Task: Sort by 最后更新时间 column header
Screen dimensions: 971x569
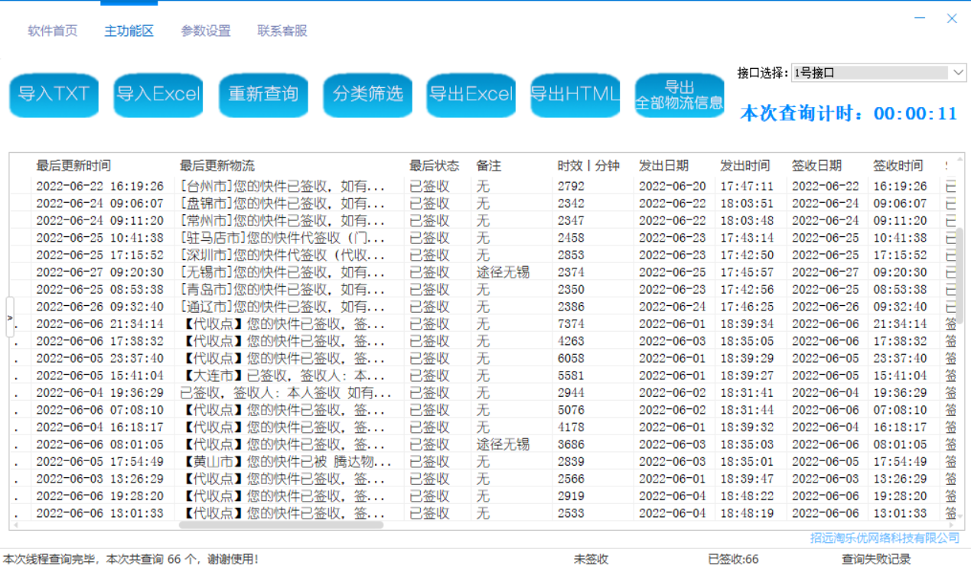Action: [x=73, y=165]
